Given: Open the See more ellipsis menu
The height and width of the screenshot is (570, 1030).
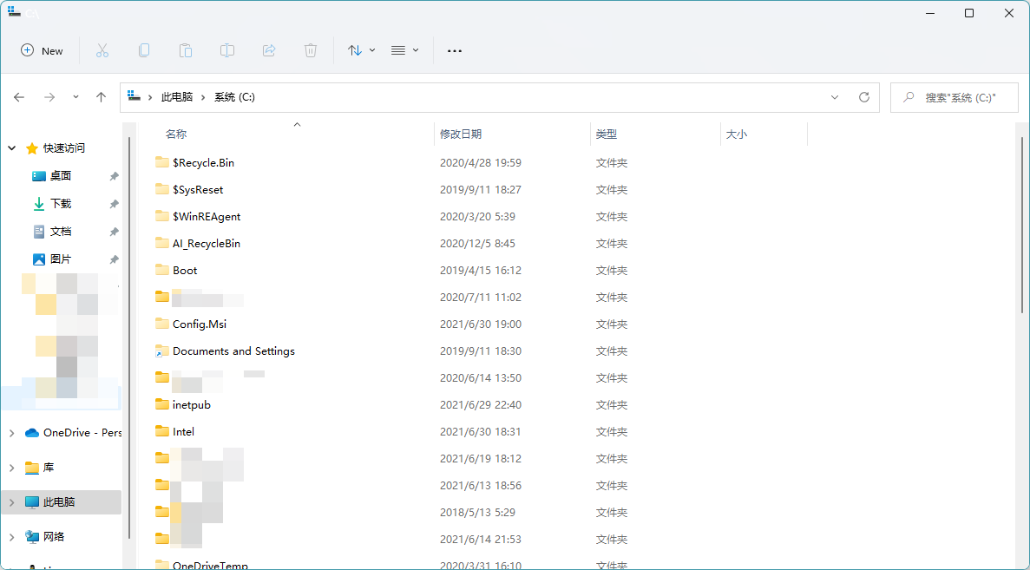Looking at the screenshot, I should pos(455,50).
